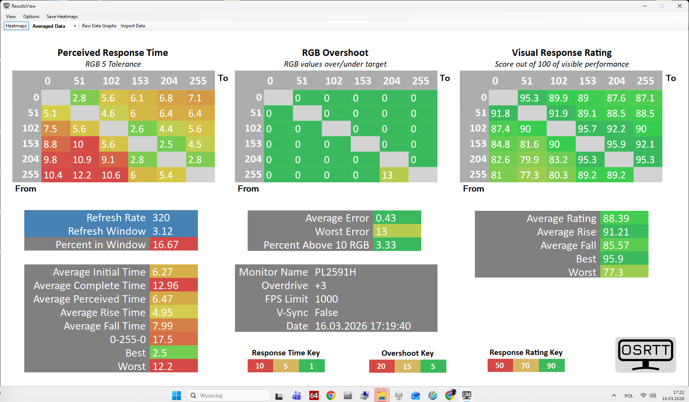Click the ResultsView title bar icon

tap(6, 6)
